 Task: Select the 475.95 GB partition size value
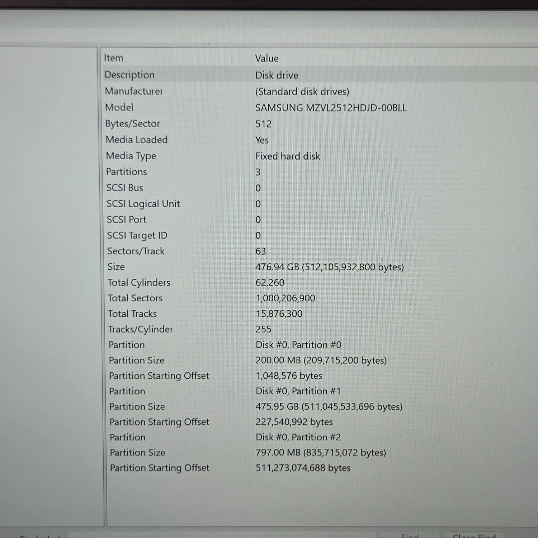point(329,406)
